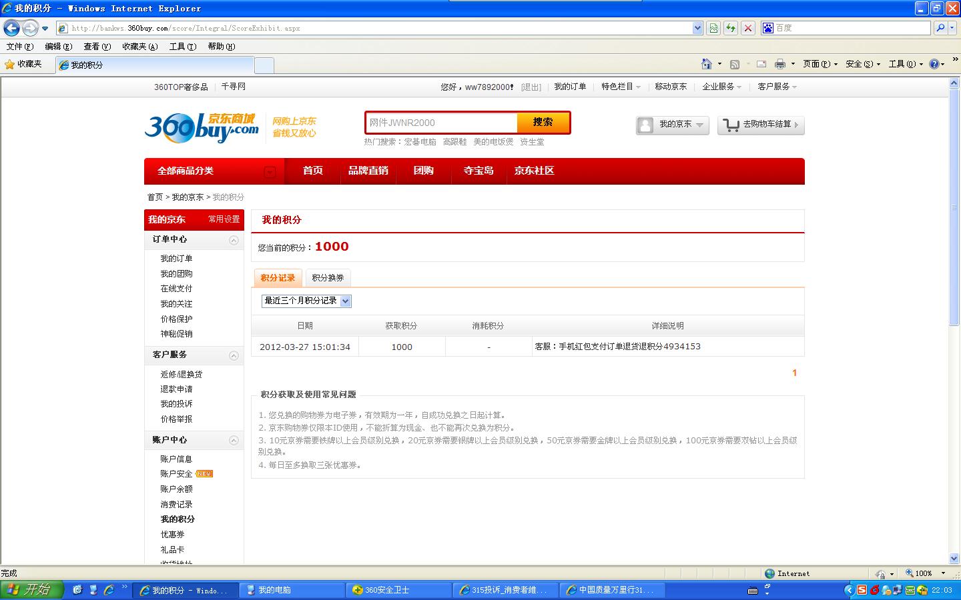Click the favorites star icon
This screenshot has height=600, width=961.
click(x=9, y=64)
